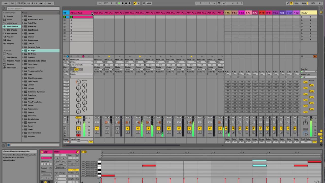Click the TAP tempo button

coord(12,3)
